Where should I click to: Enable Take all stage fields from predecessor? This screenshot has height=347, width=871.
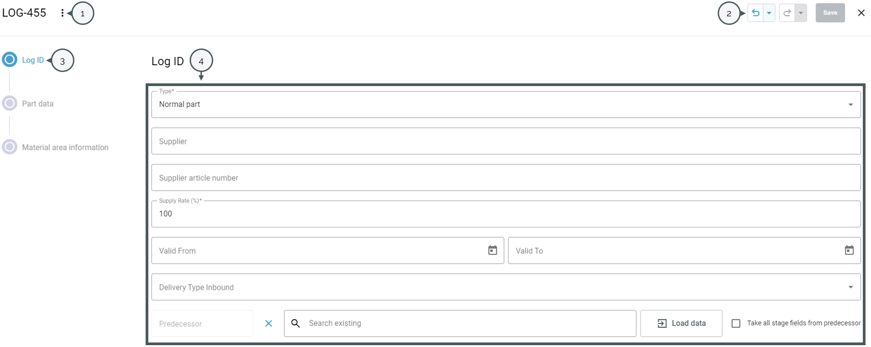736,323
